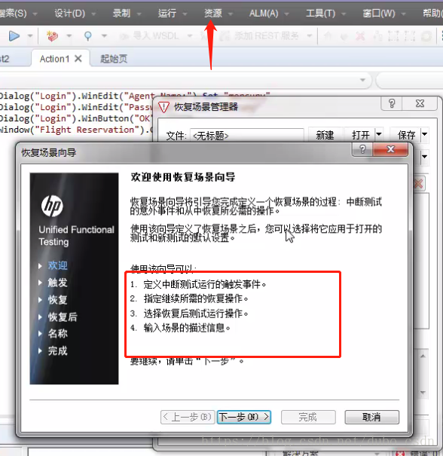Image resolution: width=443 pixels, height=456 pixels.
Task: Click the code line with WinButton("OK")
Action: tap(76, 118)
